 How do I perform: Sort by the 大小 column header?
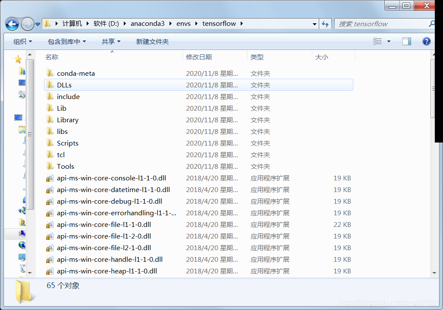[x=333, y=57]
